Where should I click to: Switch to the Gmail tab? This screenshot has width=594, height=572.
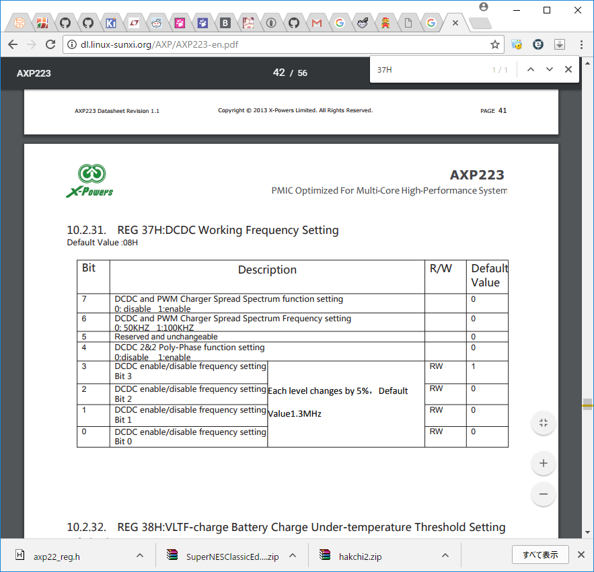[x=317, y=23]
